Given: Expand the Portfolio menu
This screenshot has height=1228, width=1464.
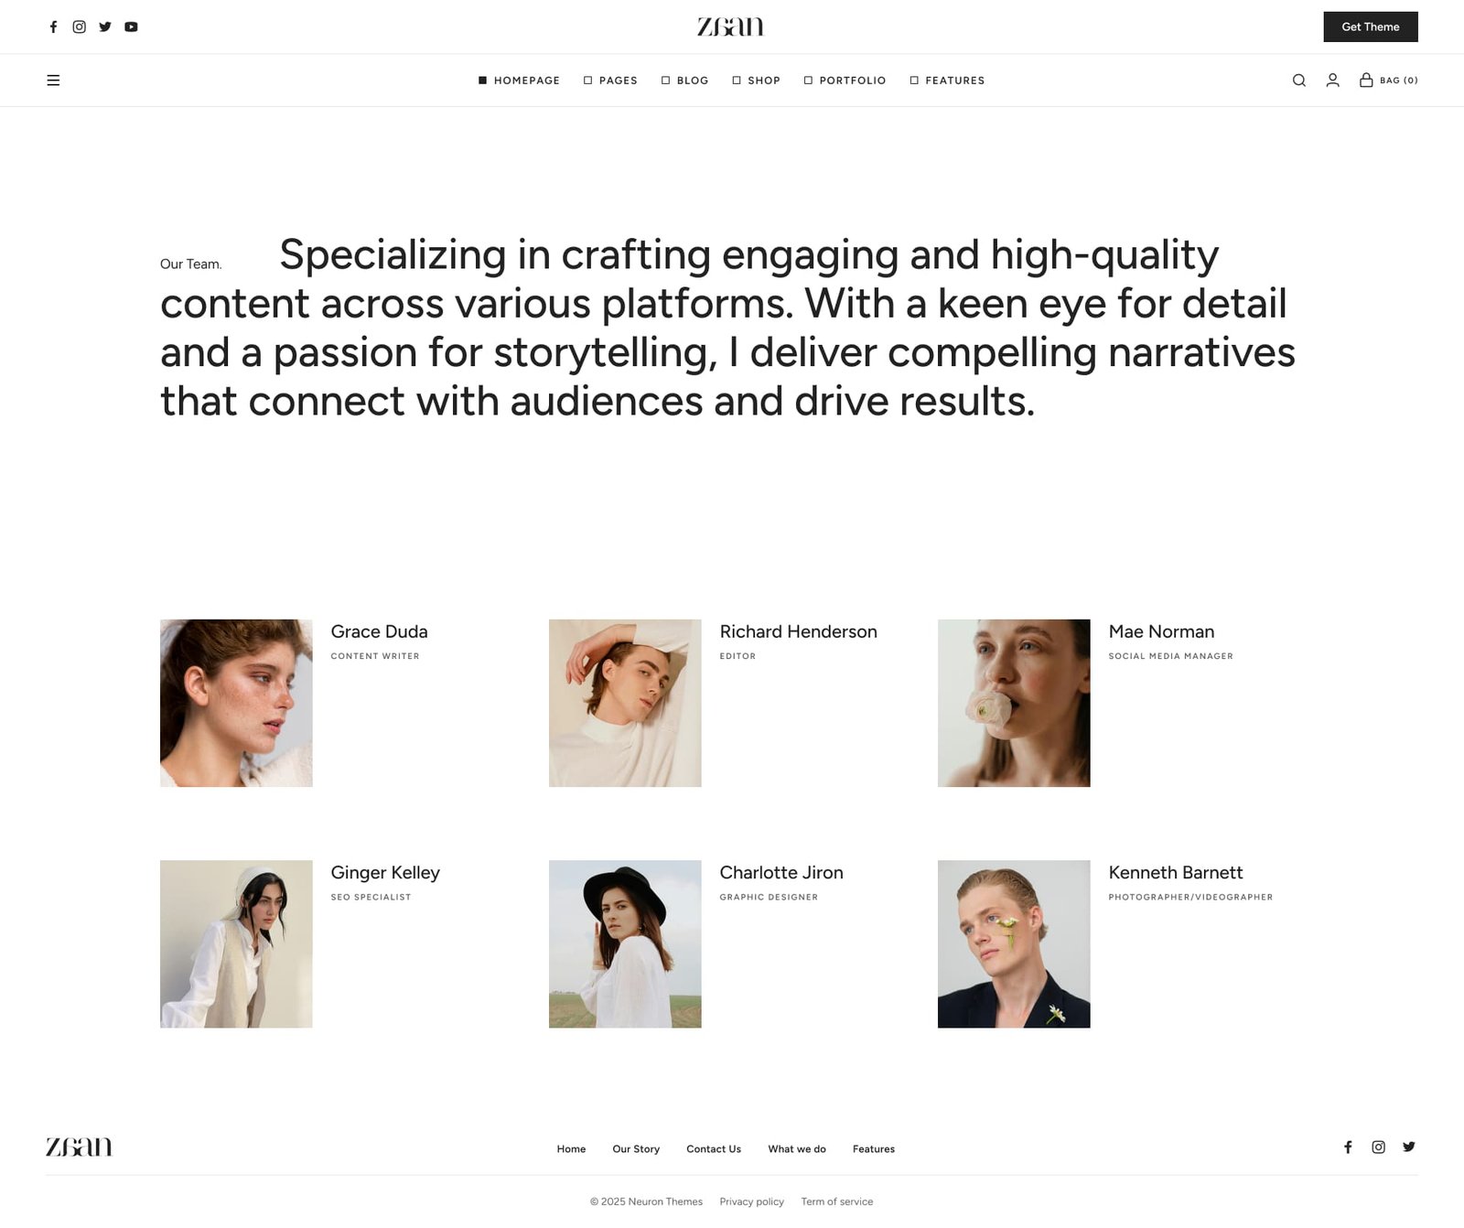Looking at the screenshot, I should (845, 81).
